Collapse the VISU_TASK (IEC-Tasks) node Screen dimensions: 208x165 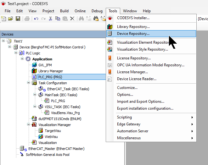click(x=35, y=107)
